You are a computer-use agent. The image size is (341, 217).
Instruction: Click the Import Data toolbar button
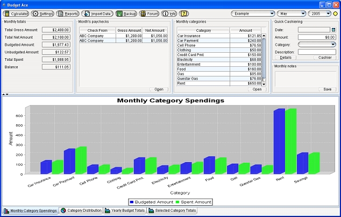(97, 13)
